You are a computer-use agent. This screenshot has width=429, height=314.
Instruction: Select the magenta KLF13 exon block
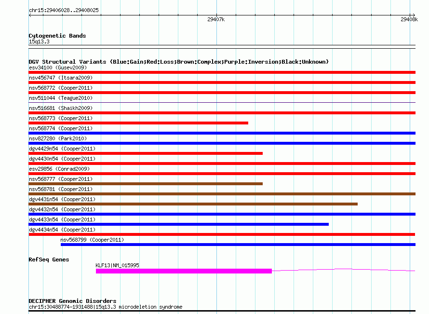tap(184, 271)
